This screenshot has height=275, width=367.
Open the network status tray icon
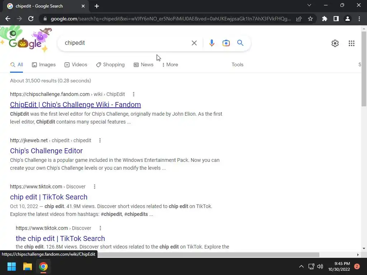(x=311, y=266)
